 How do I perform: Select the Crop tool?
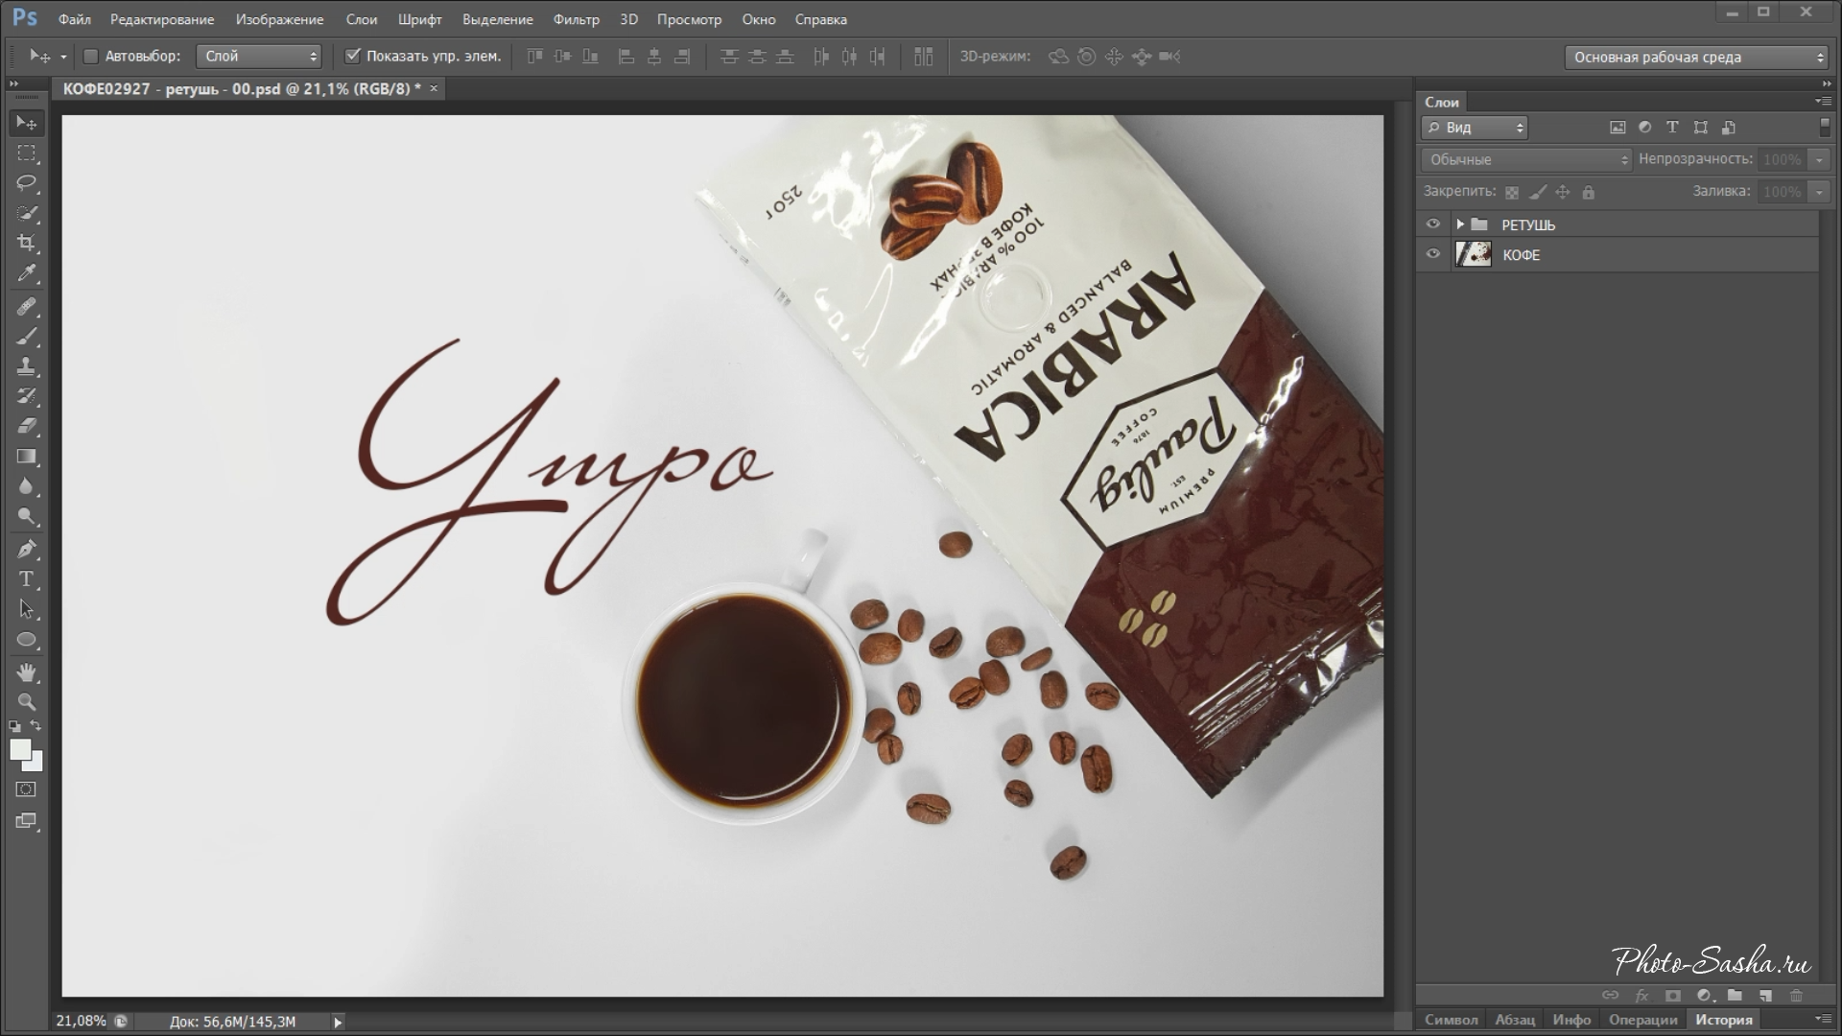[x=26, y=243]
